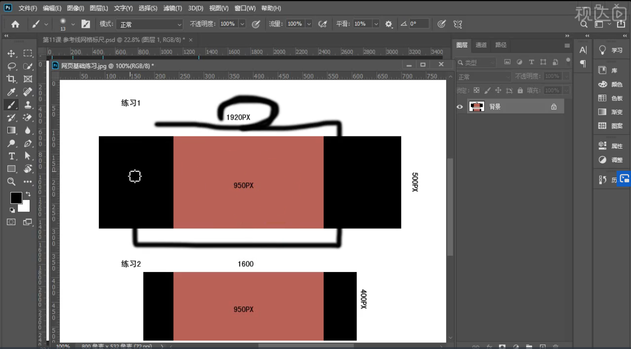The image size is (631, 349).
Task: Select the History Brush tool
Action: point(12,117)
